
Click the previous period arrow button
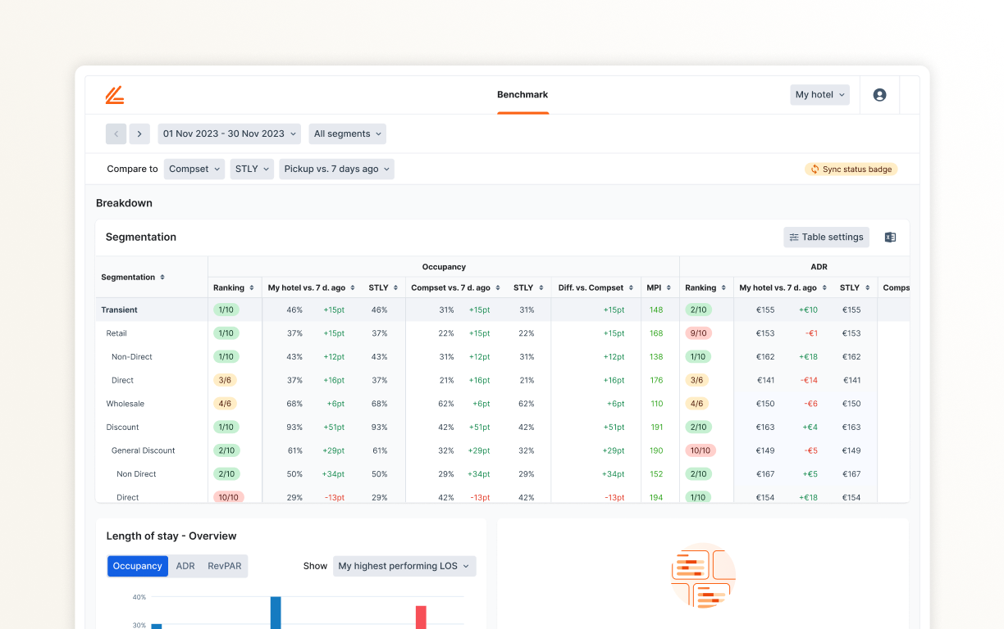click(x=116, y=133)
